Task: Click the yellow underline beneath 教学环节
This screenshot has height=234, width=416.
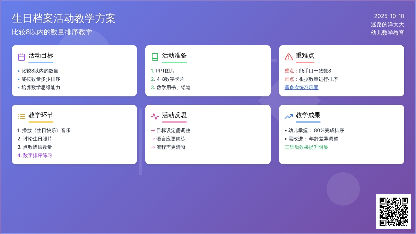Action: [x=41, y=122]
